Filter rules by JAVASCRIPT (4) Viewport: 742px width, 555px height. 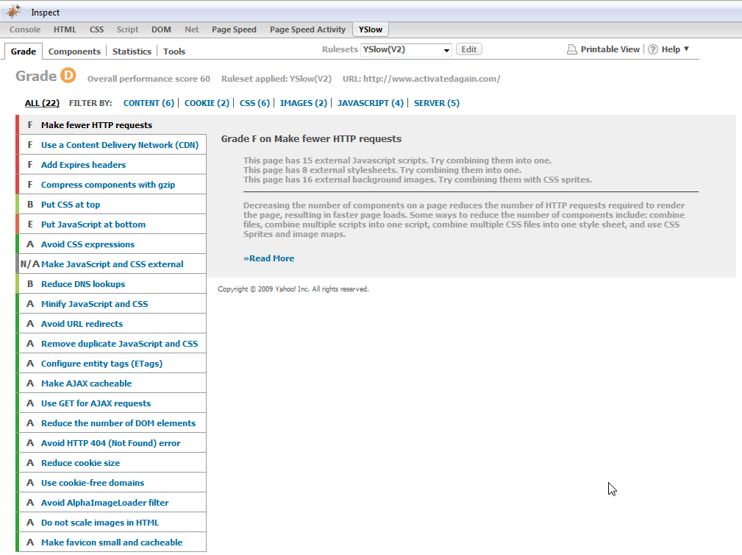pos(370,103)
